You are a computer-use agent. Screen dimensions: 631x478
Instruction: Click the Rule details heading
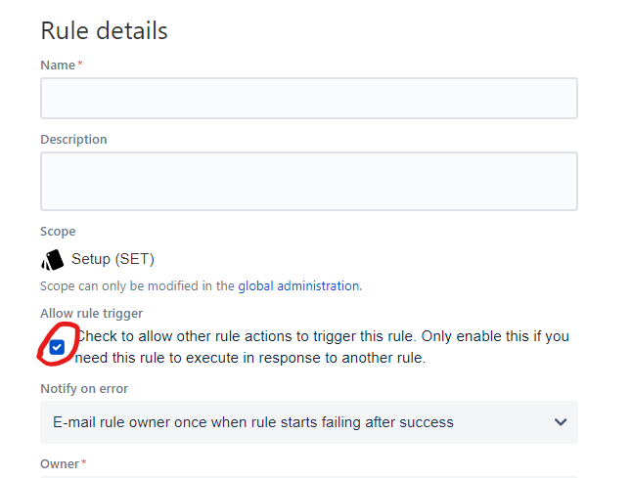(104, 30)
